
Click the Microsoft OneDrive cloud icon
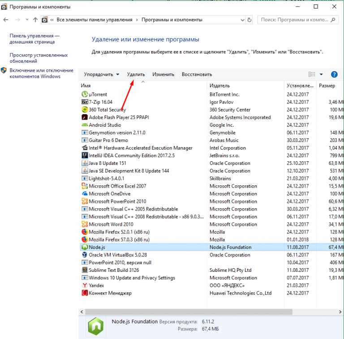tap(85, 193)
